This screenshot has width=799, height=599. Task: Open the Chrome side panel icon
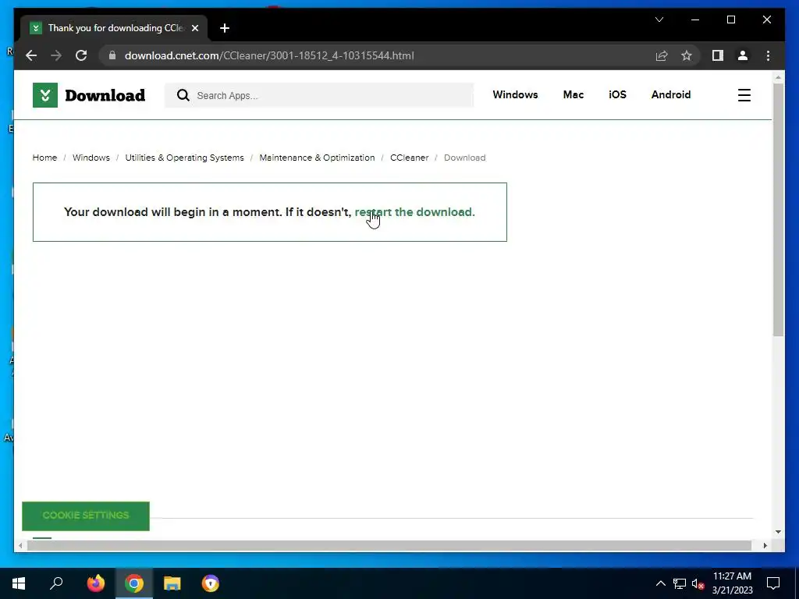click(x=718, y=55)
